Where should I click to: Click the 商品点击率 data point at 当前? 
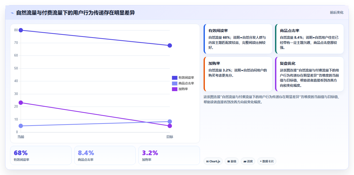pos(21,126)
